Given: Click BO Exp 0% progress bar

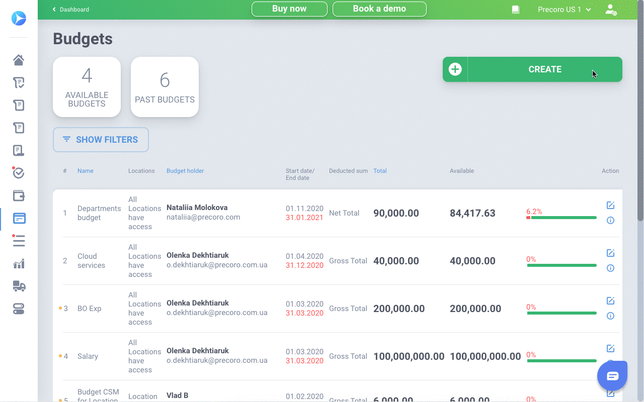Looking at the screenshot, I should point(561,313).
